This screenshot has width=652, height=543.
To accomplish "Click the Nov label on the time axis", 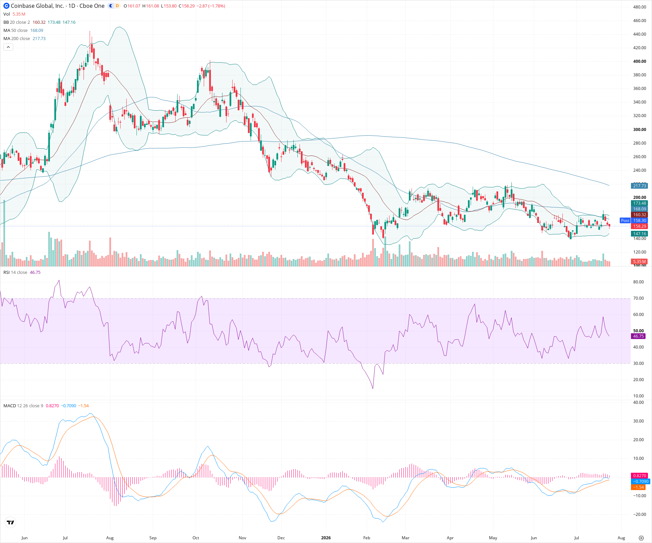I will click(242, 538).
